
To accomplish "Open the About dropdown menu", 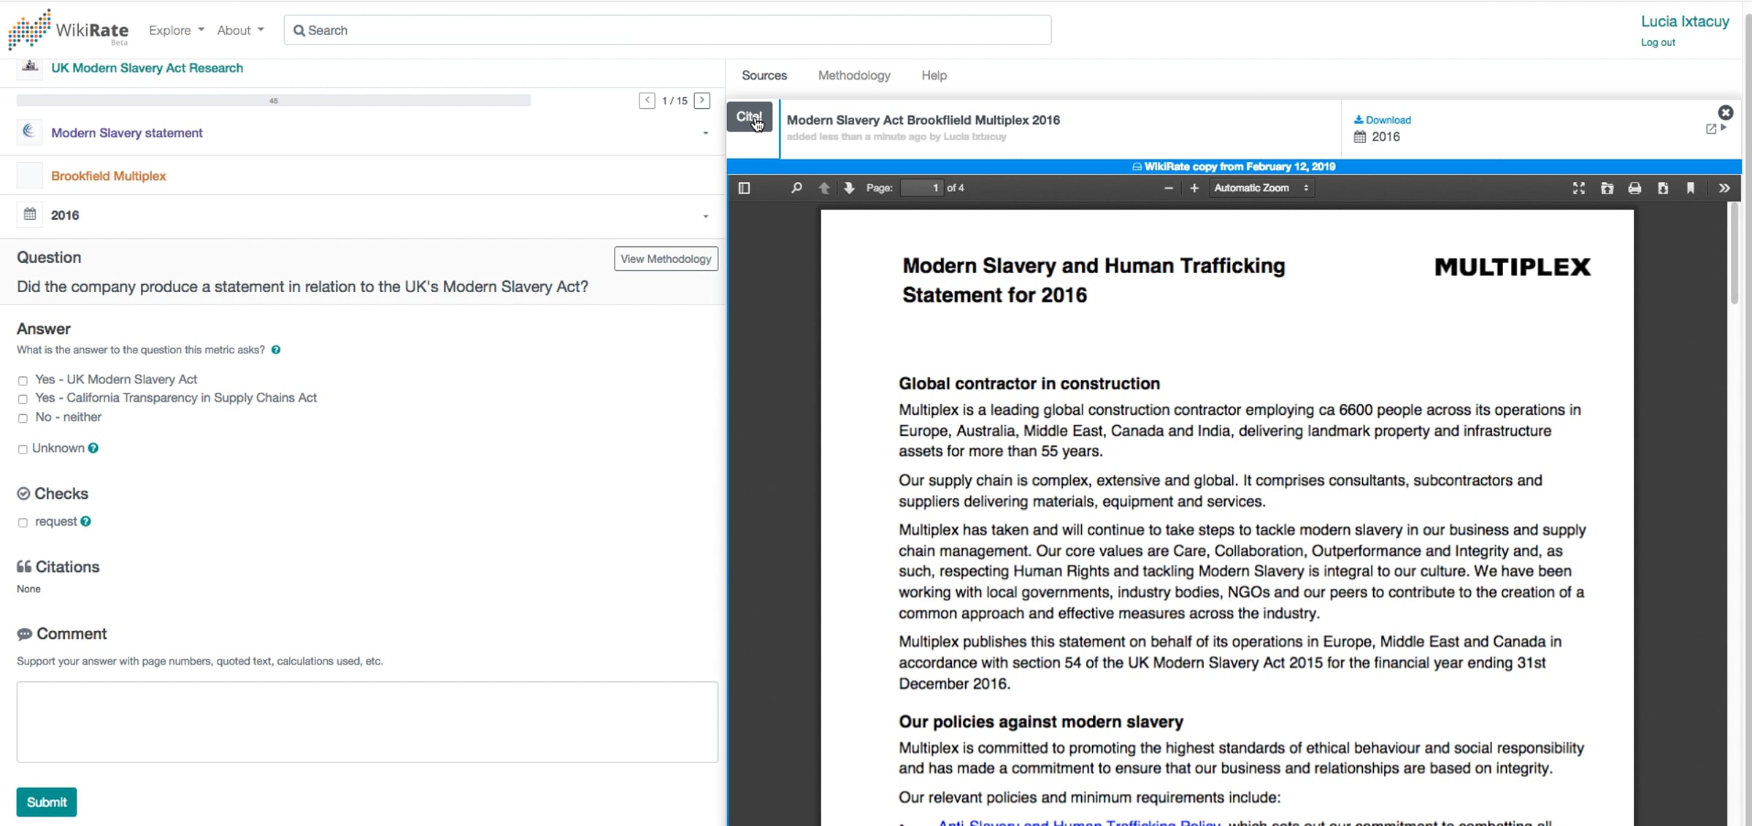I will click(x=240, y=30).
